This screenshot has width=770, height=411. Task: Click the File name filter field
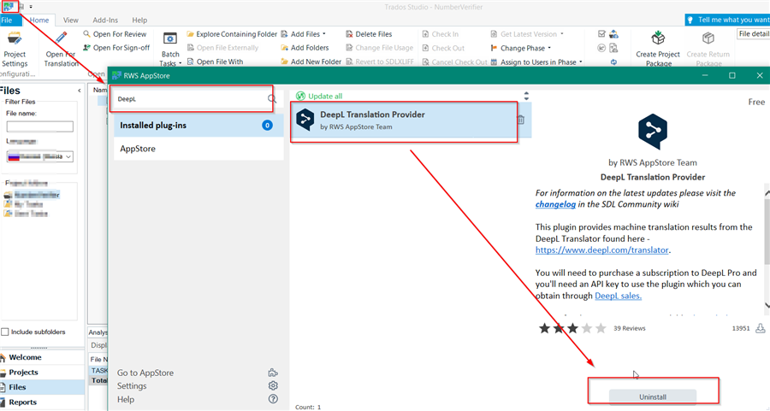(39, 126)
